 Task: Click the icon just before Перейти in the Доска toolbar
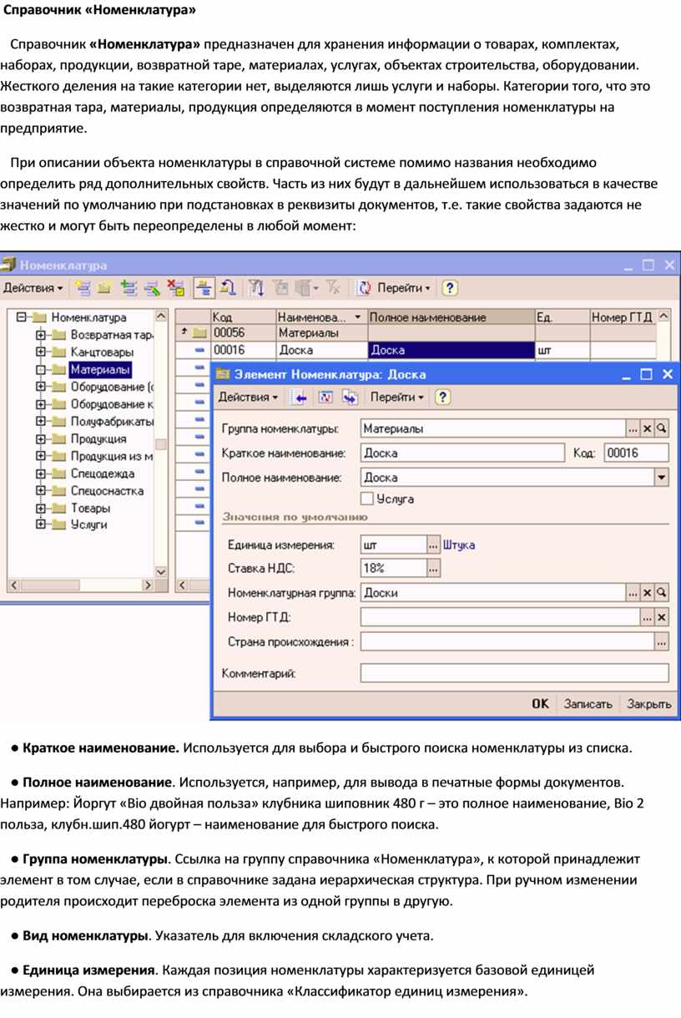(350, 398)
